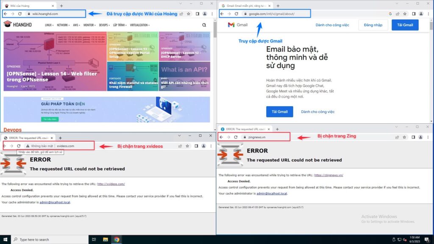Viewport: 434px width, 244px height.
Task: Click Chrome icon on taskbar
Action: pyautogui.click(x=117, y=240)
